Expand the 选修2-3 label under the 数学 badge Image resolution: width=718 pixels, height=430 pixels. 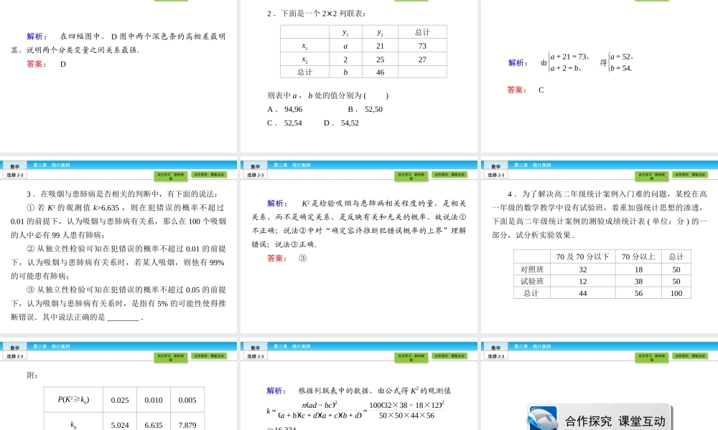(14, 174)
